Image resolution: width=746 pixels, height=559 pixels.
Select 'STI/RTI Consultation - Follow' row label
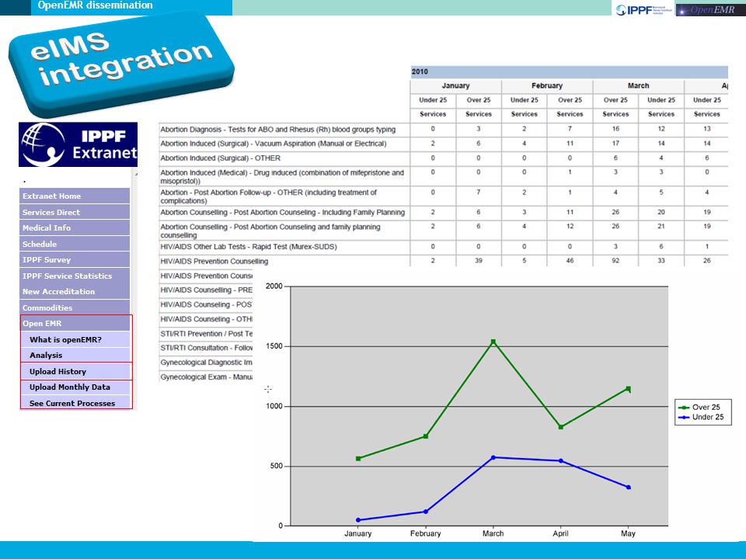pyautogui.click(x=206, y=348)
